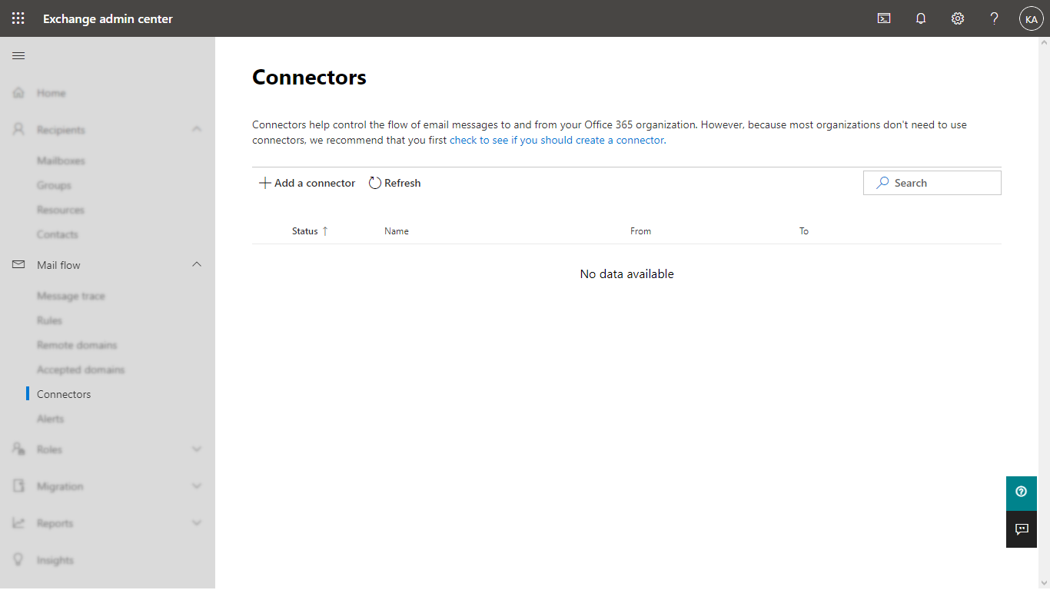Open the Cloud Shell terminal icon
The width and height of the screenshot is (1050, 590).
(x=884, y=18)
